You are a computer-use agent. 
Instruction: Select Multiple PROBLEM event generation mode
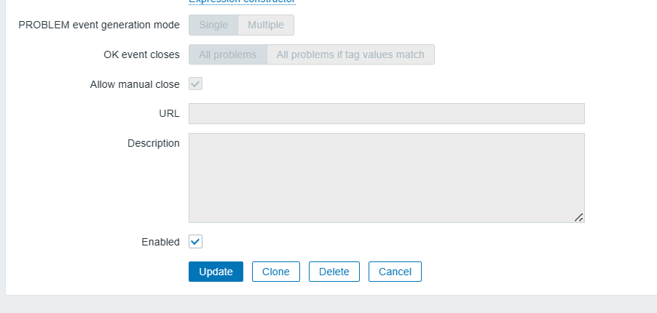tap(266, 25)
